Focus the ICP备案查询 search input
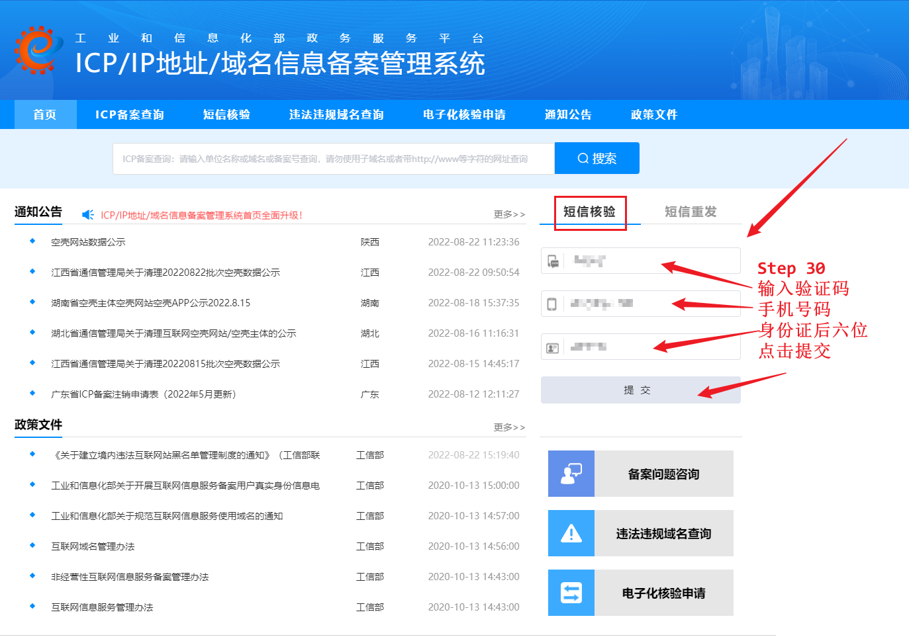Screen dimensions: 909x641 [334, 159]
